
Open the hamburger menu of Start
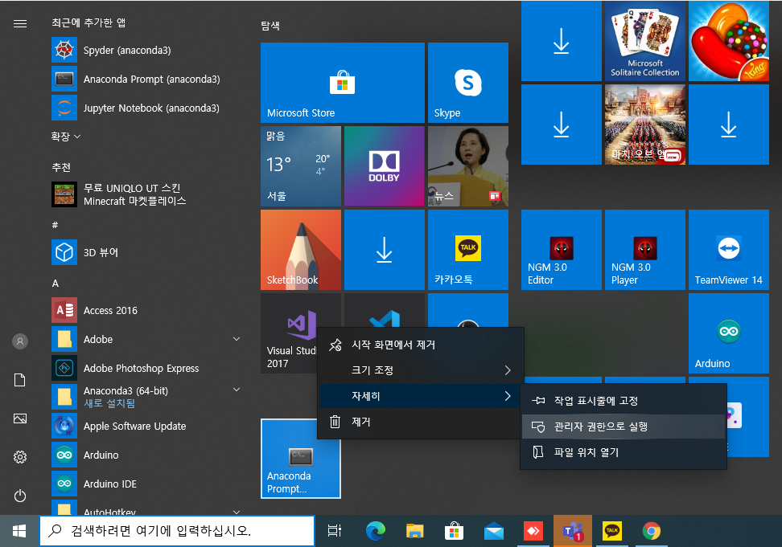[x=20, y=24]
